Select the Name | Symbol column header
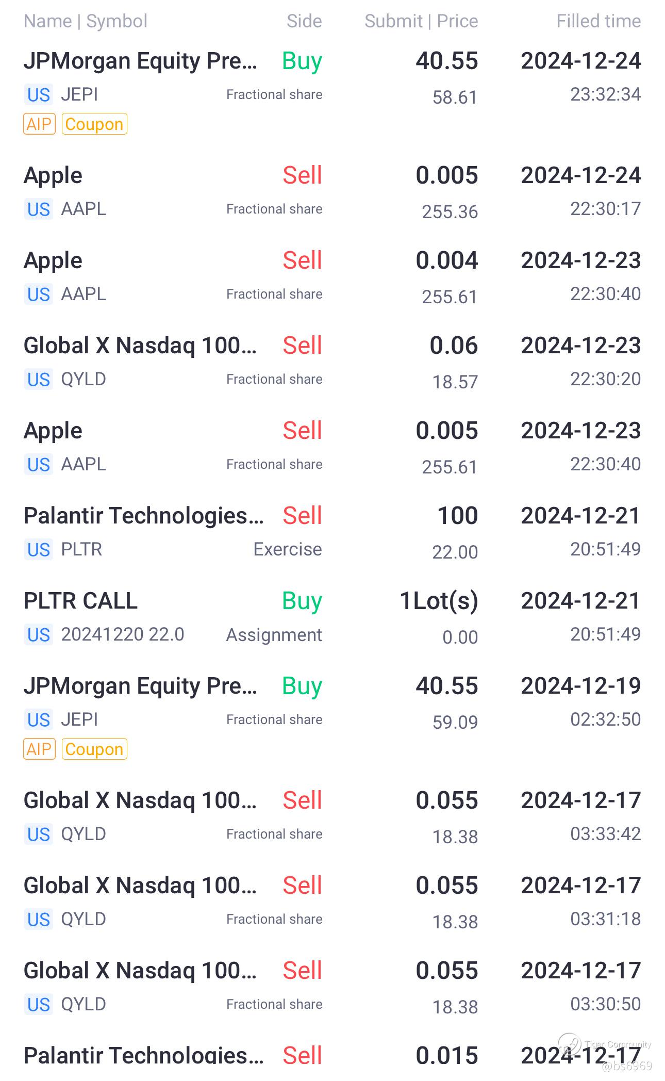665x1081 pixels. (x=86, y=21)
